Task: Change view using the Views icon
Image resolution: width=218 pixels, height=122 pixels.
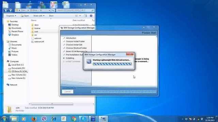Action: pos(77,16)
